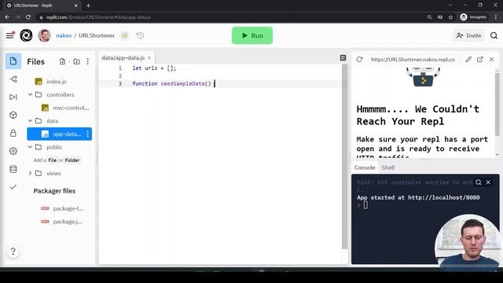Viewport: 503px width, 283px height.
Task: Refresh the webview preview
Action: (x=359, y=60)
